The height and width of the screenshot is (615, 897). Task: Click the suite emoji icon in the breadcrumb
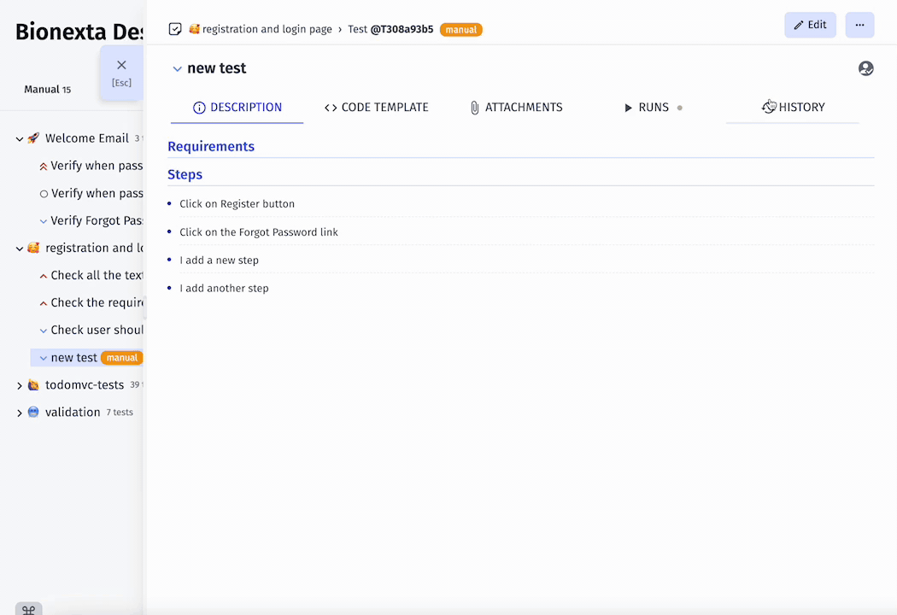click(x=195, y=28)
